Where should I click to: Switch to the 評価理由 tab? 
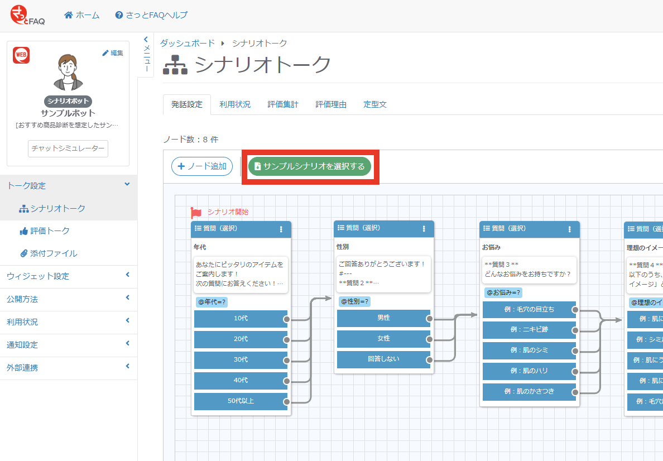click(331, 104)
